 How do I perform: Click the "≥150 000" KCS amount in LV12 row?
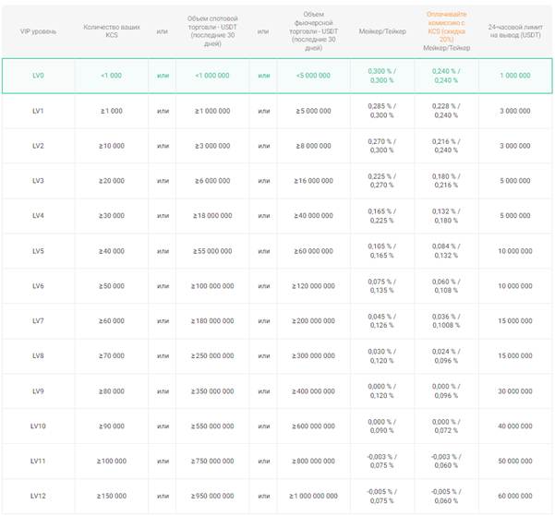112,496
